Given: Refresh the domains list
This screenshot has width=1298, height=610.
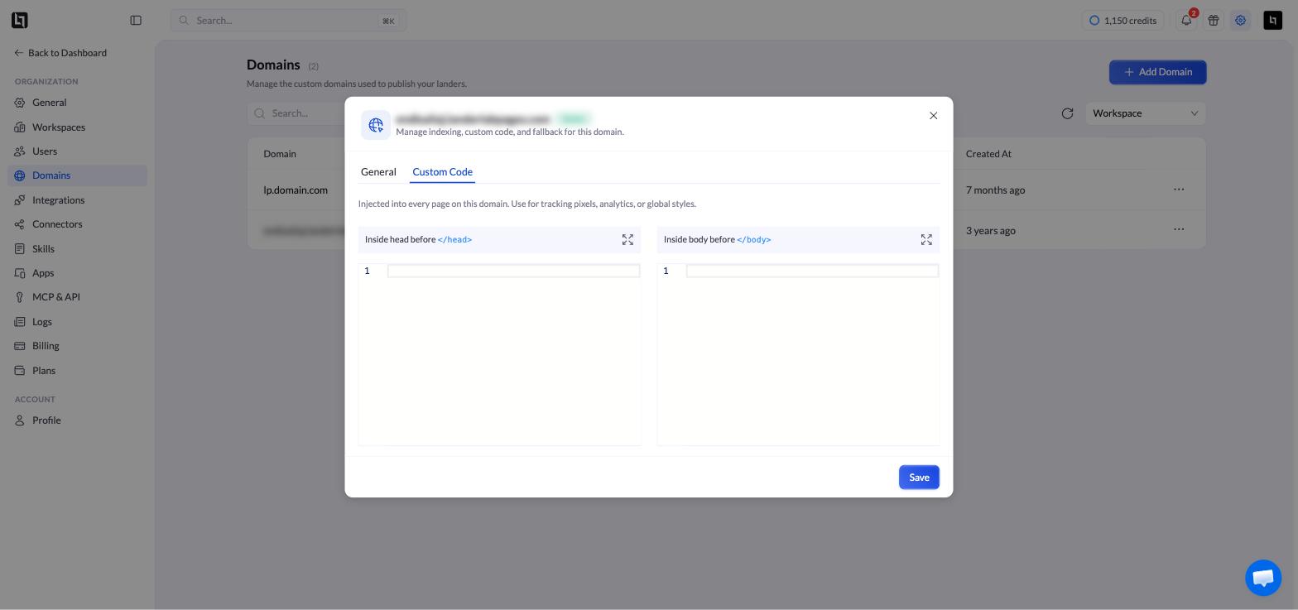Looking at the screenshot, I should tap(1067, 113).
